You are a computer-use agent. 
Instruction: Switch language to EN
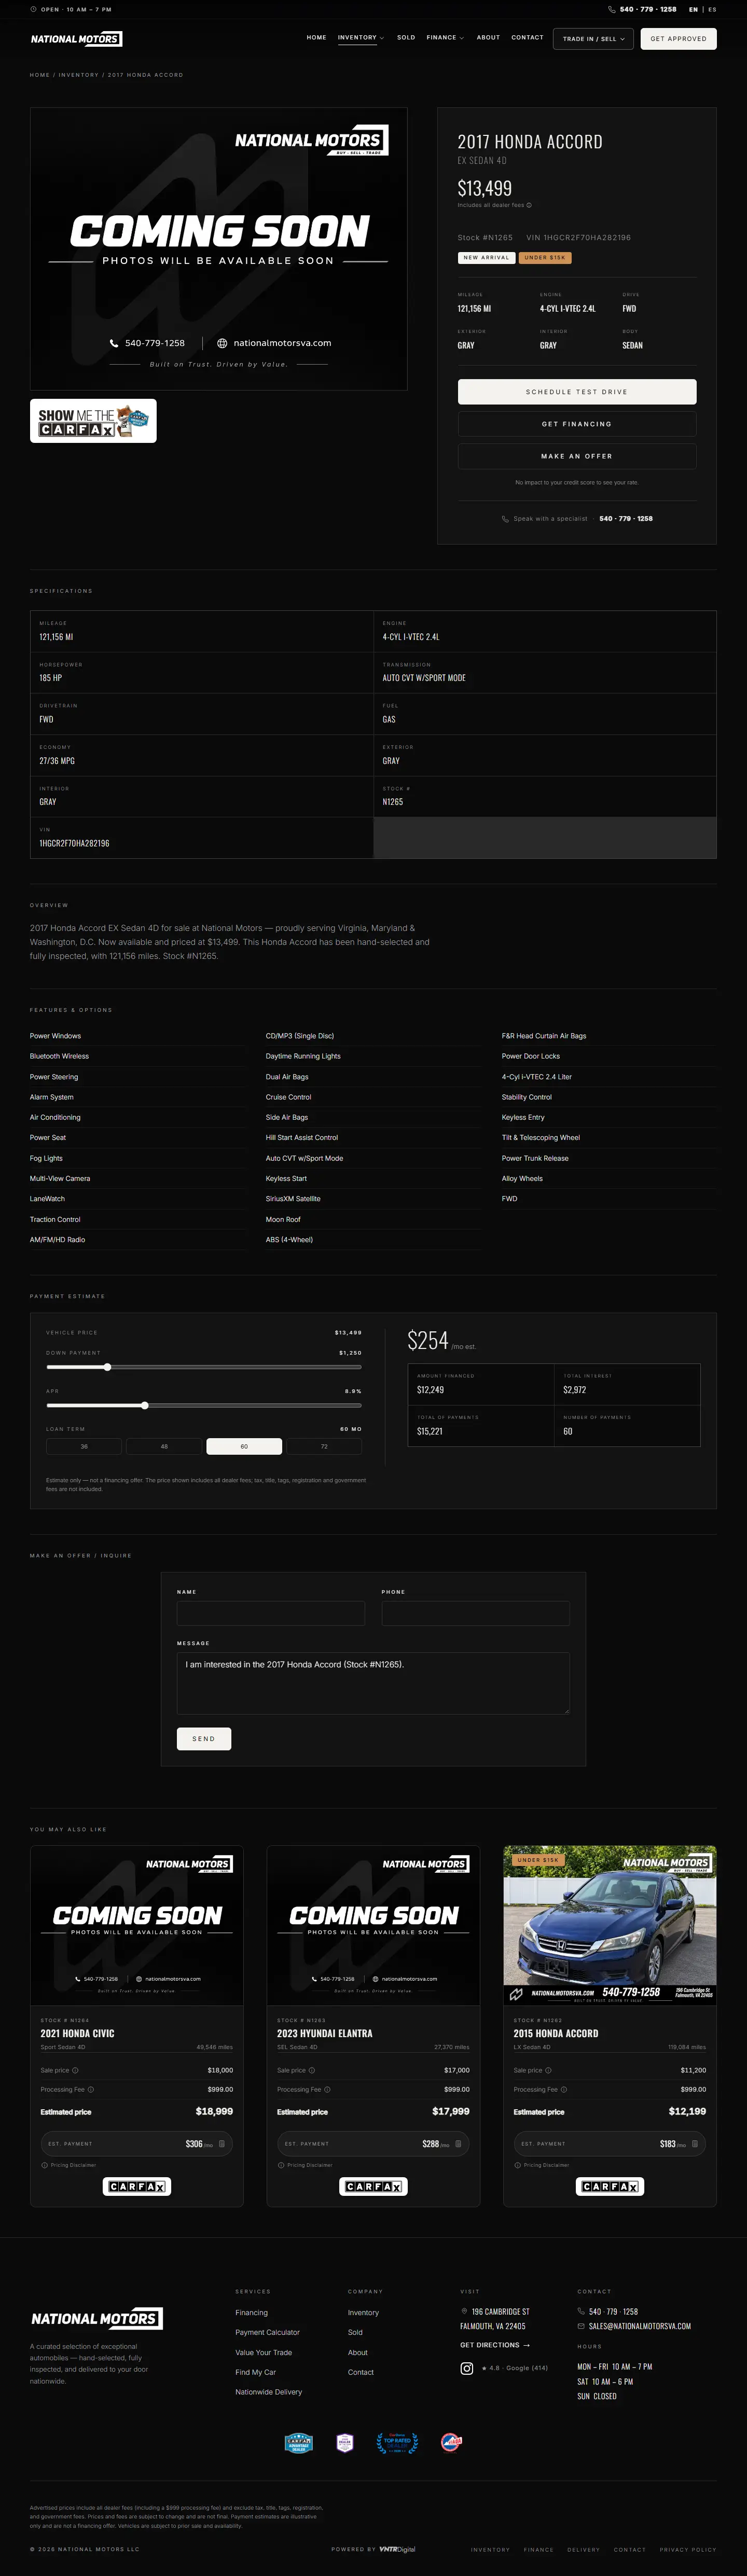[693, 9]
